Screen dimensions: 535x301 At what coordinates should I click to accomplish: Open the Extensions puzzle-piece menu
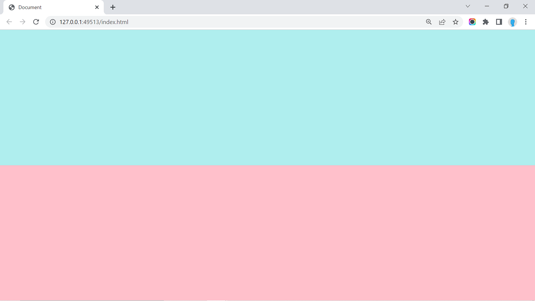pos(486,22)
